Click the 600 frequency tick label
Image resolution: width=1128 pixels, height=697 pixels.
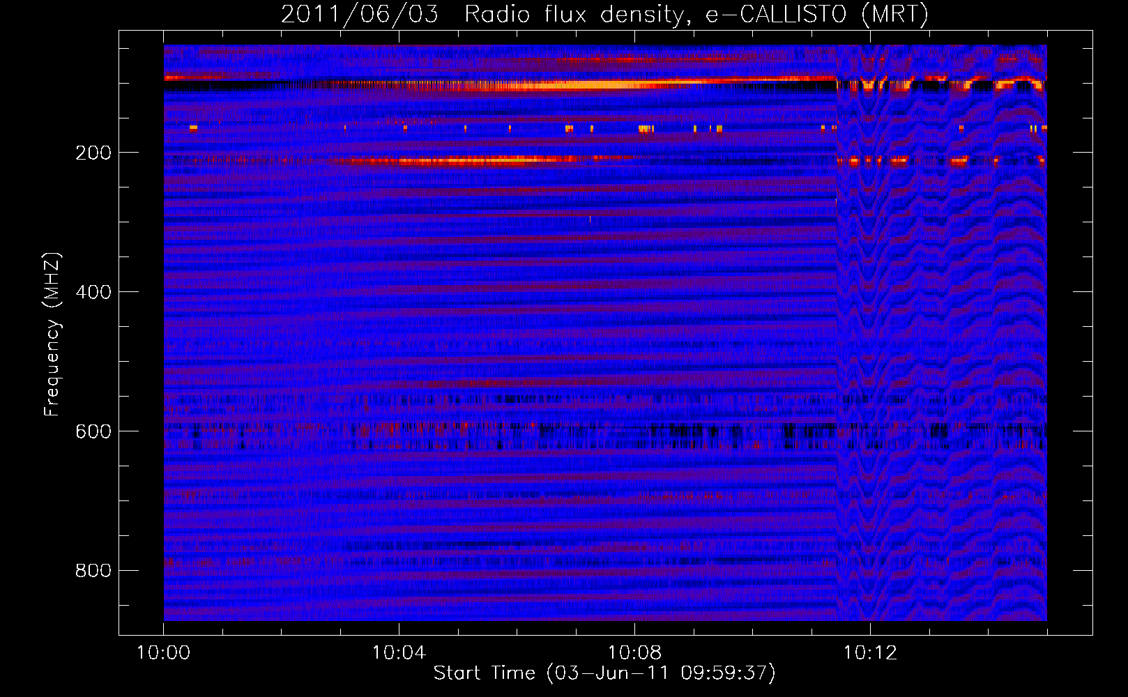pyautogui.click(x=93, y=431)
